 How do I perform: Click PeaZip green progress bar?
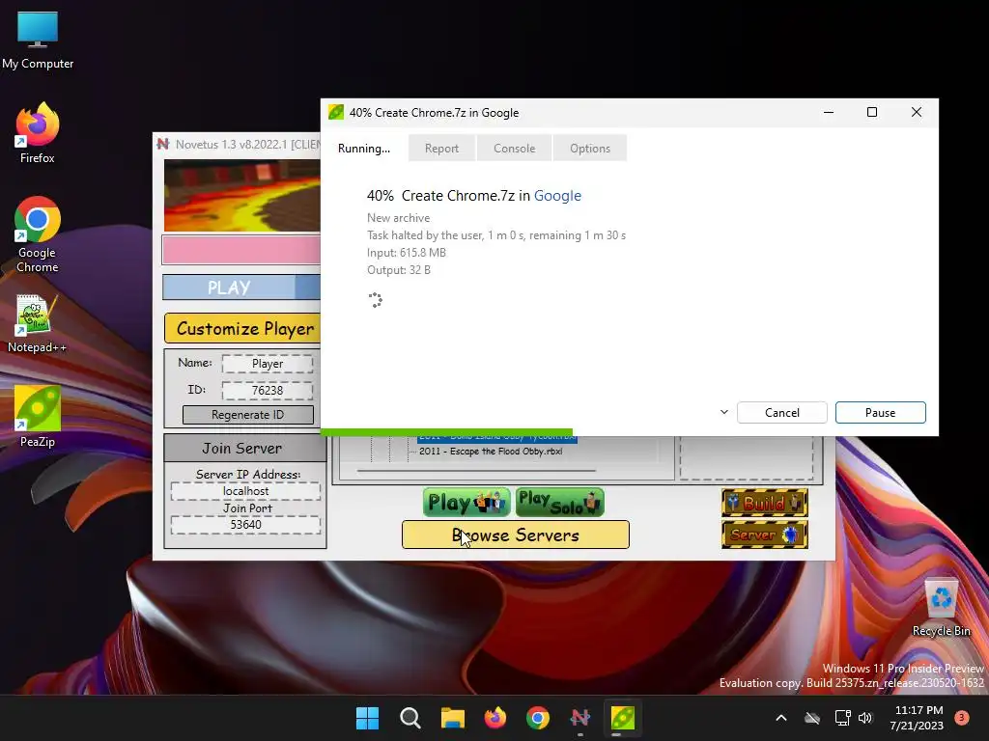pos(446,432)
